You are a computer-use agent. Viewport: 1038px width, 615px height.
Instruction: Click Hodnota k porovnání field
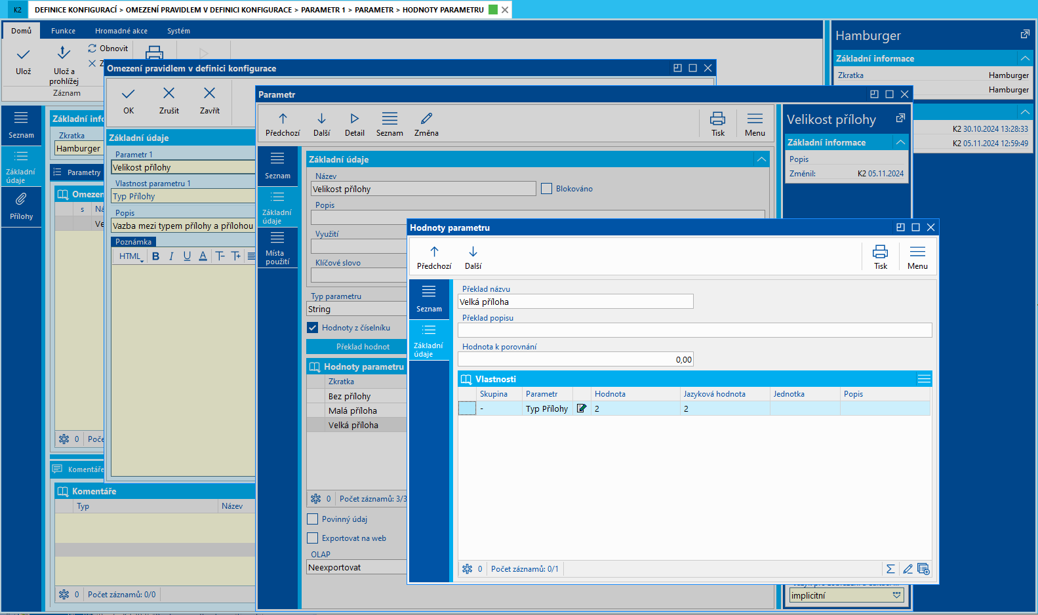point(576,359)
